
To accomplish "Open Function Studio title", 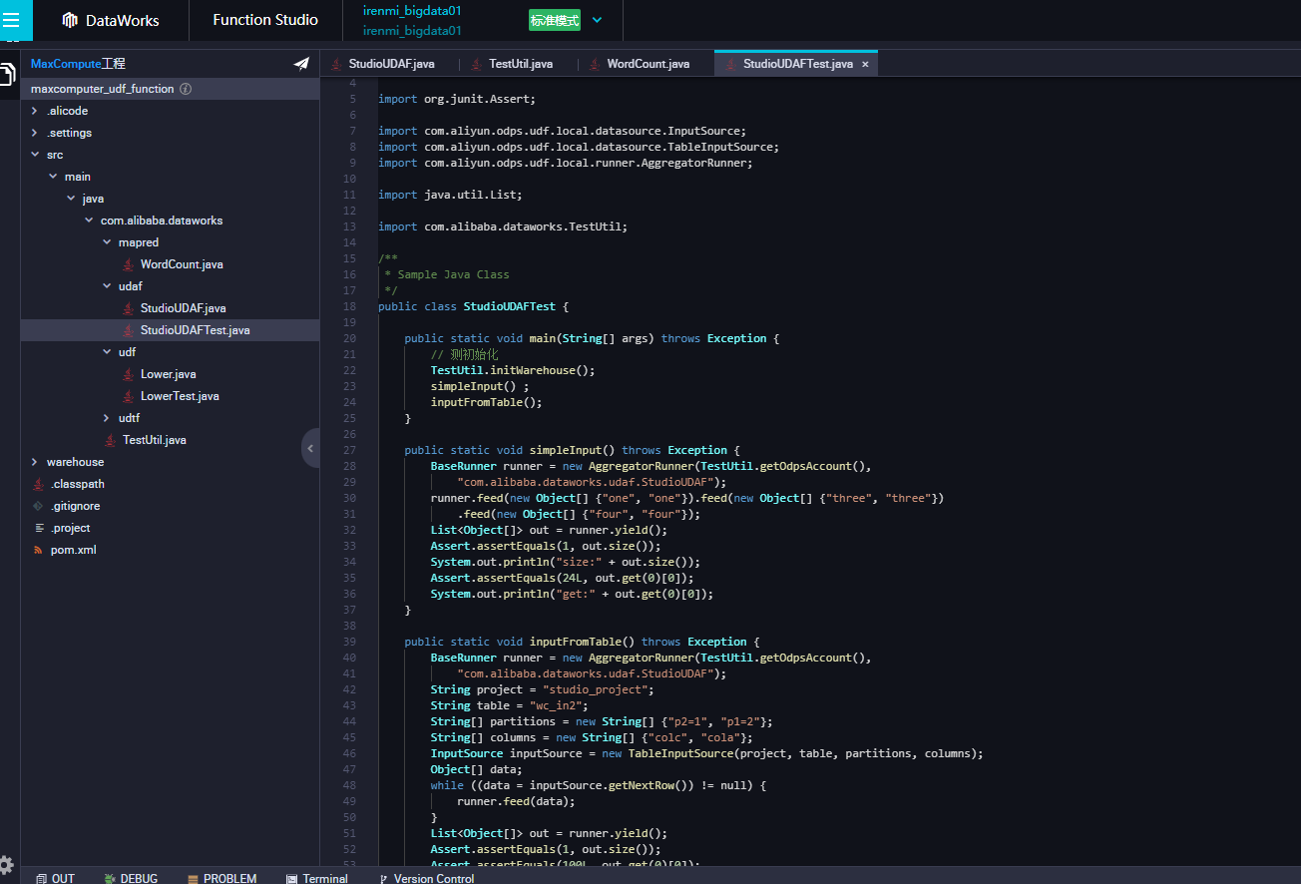I will click(265, 20).
